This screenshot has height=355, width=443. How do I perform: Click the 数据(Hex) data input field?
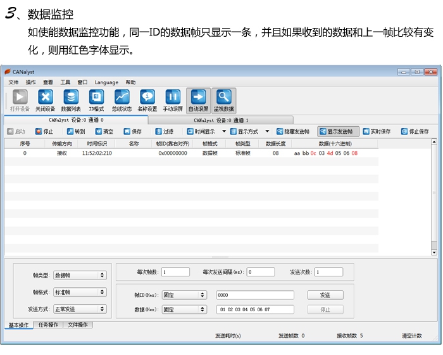[255, 309]
